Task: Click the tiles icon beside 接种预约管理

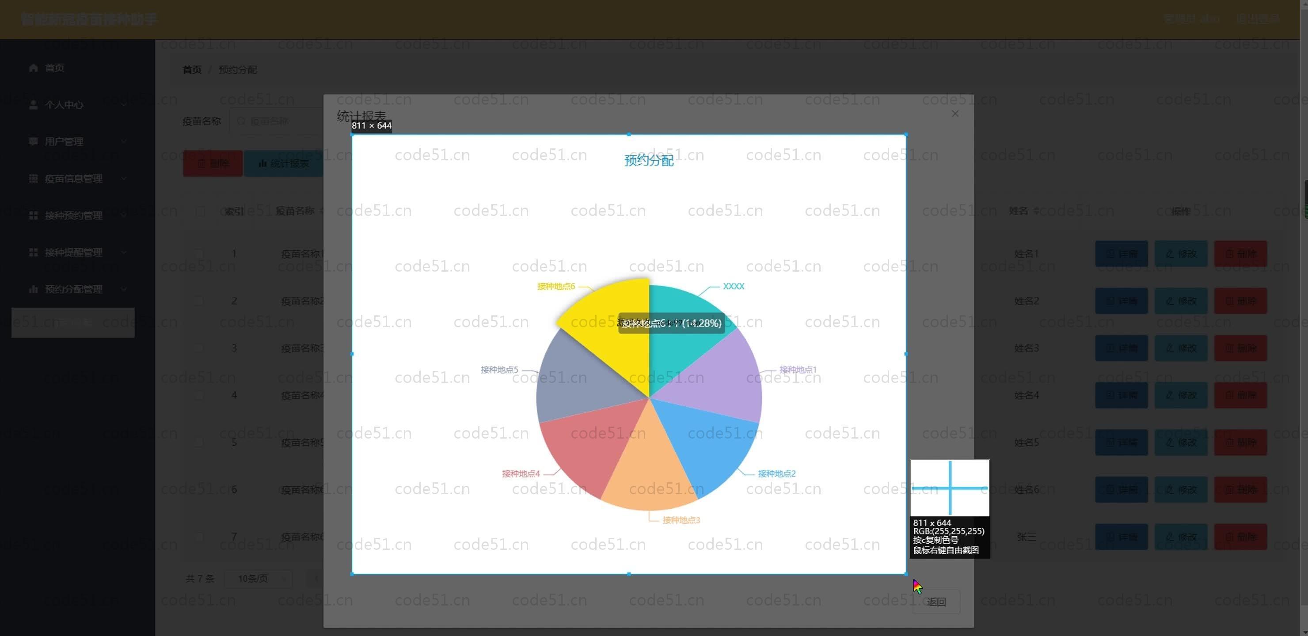Action: tap(34, 216)
